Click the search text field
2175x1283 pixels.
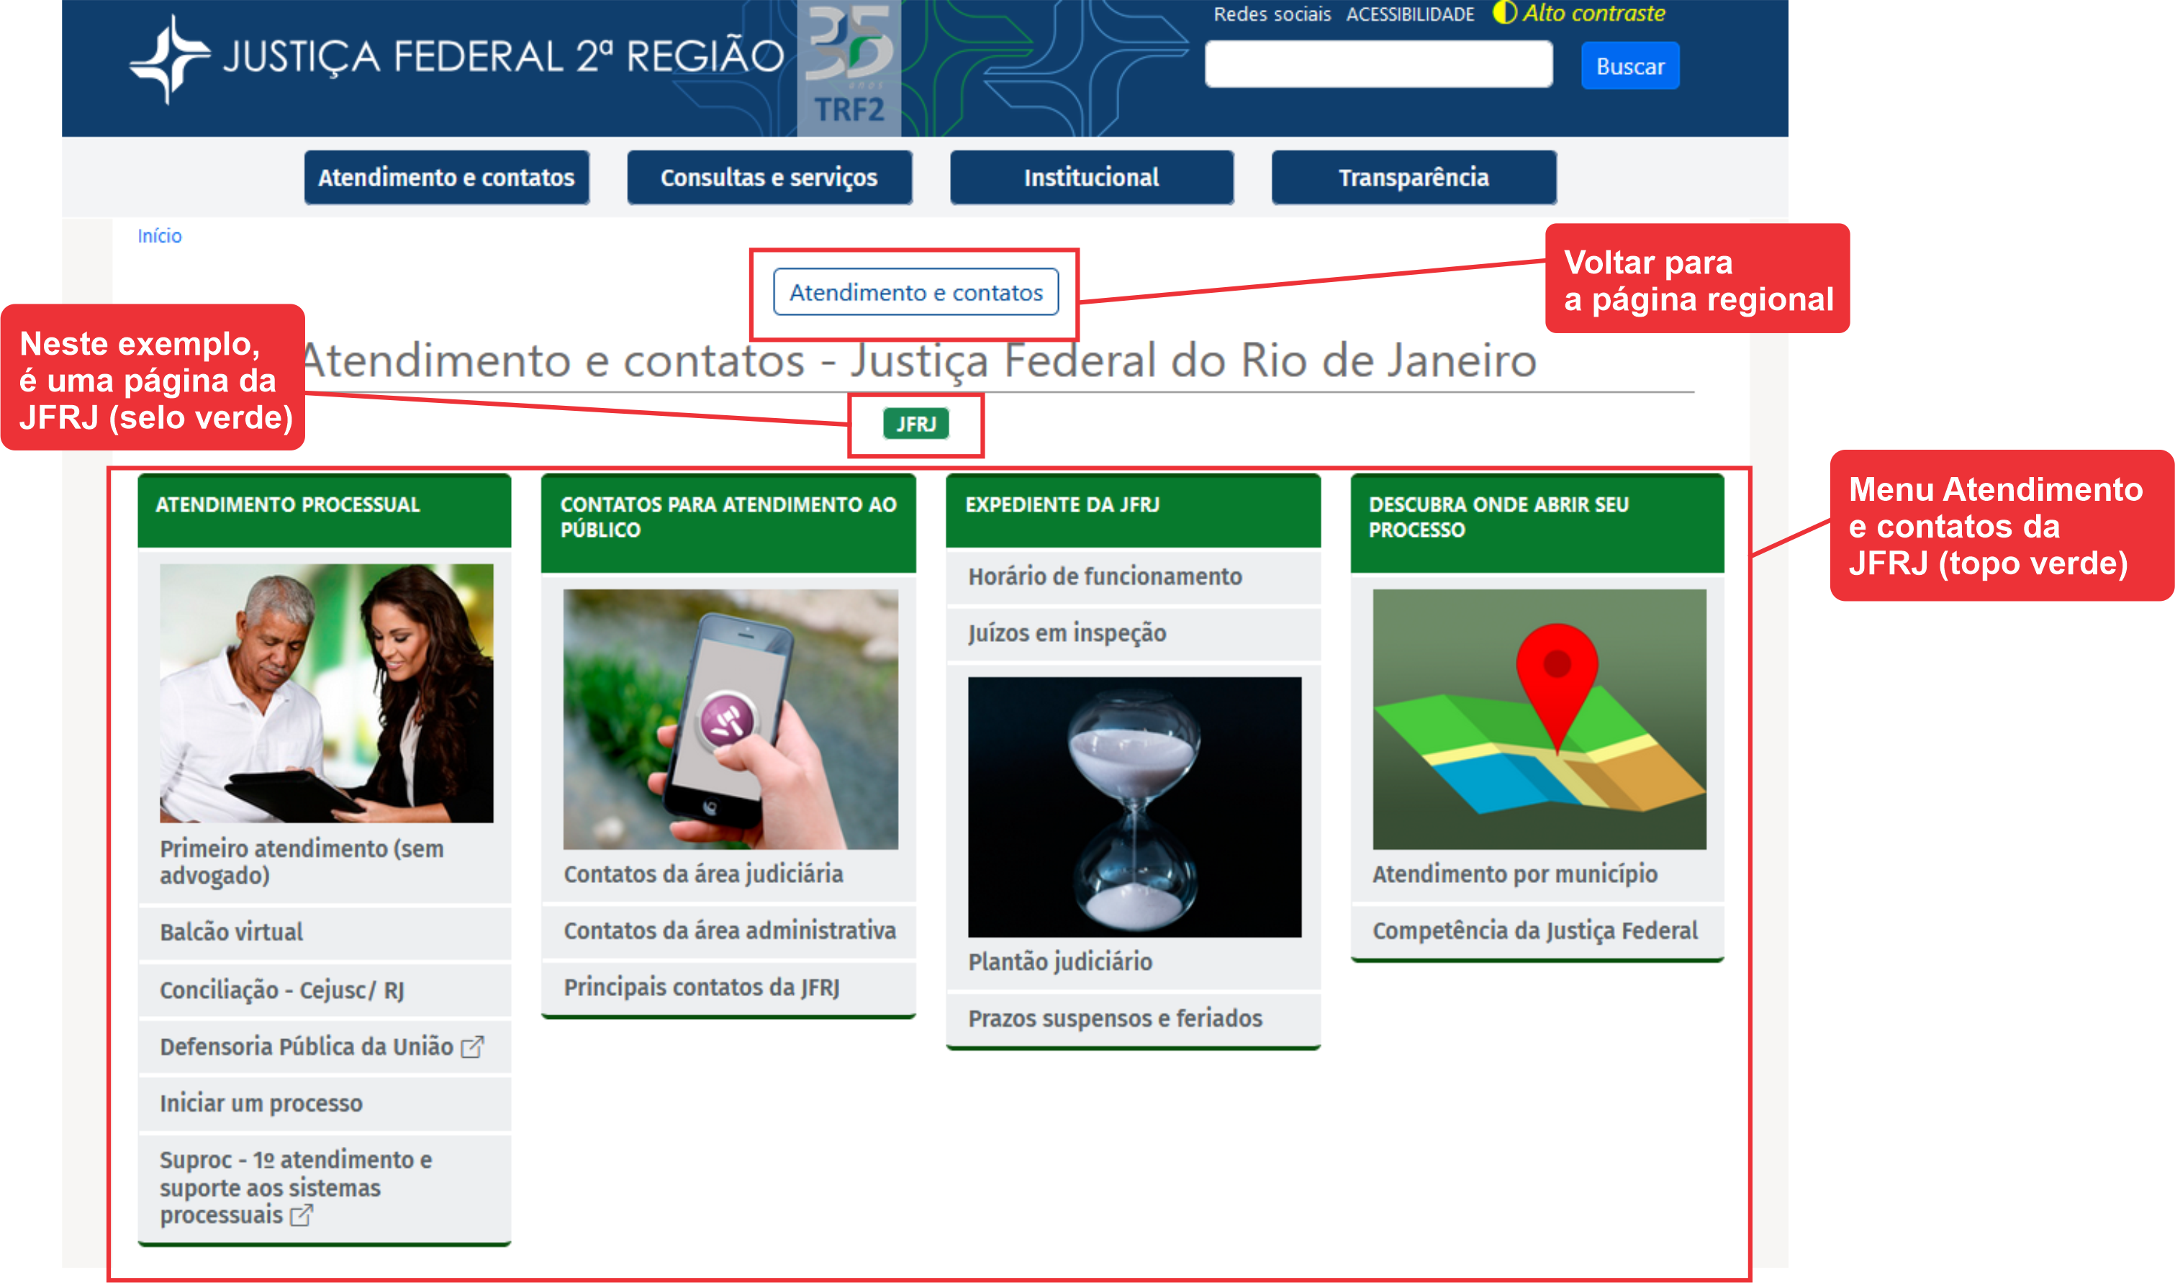pyautogui.click(x=1378, y=65)
